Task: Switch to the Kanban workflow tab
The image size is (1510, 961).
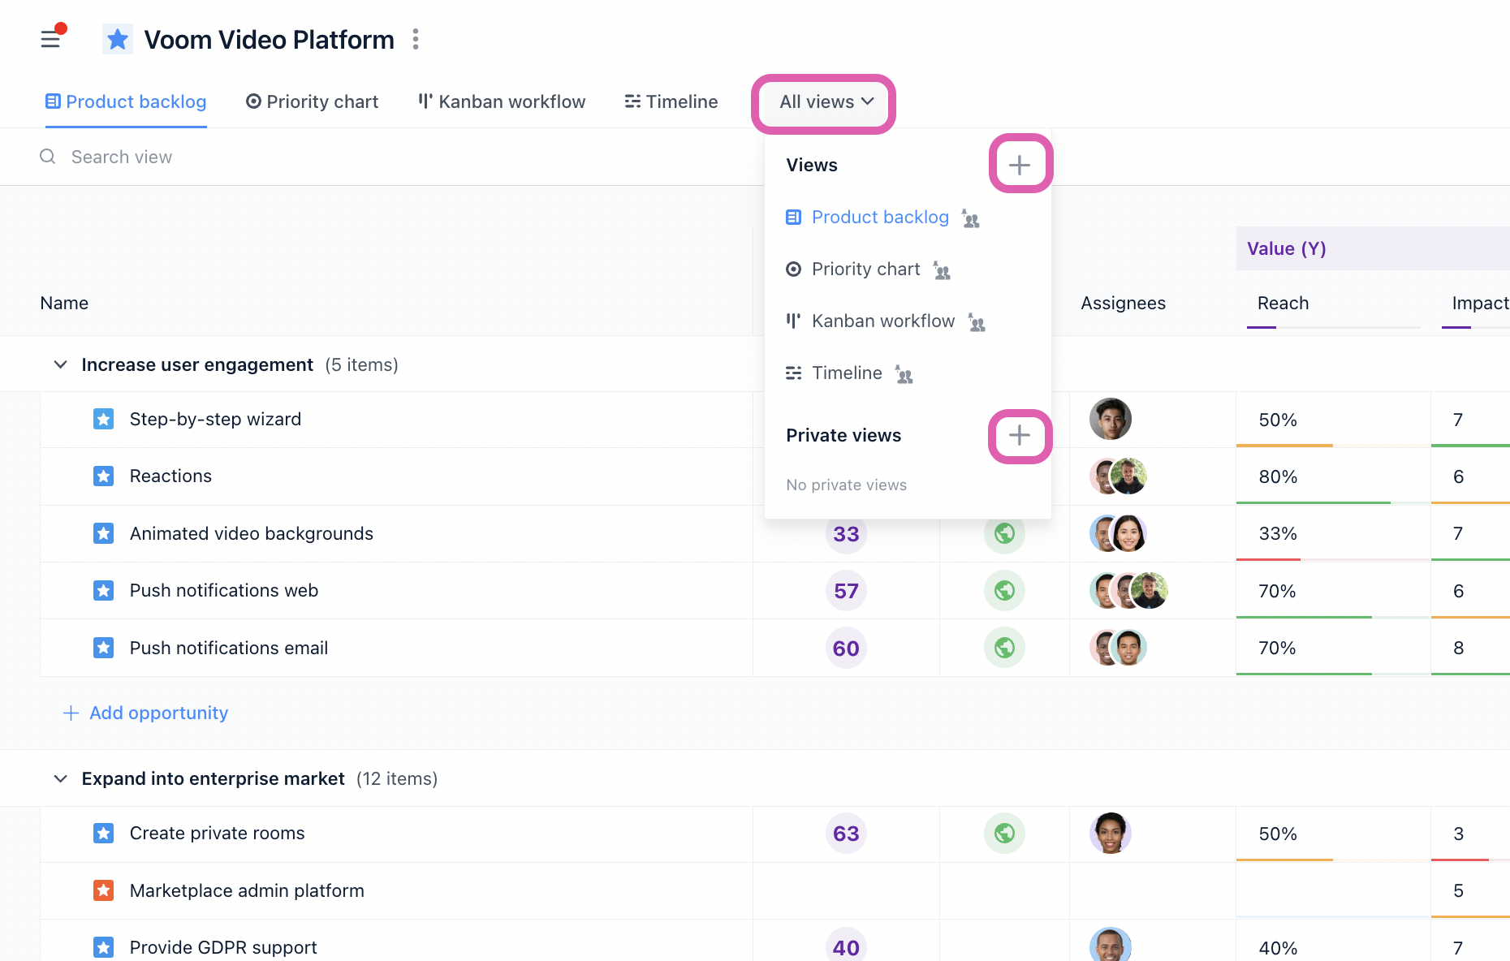Action: pyautogui.click(x=502, y=101)
